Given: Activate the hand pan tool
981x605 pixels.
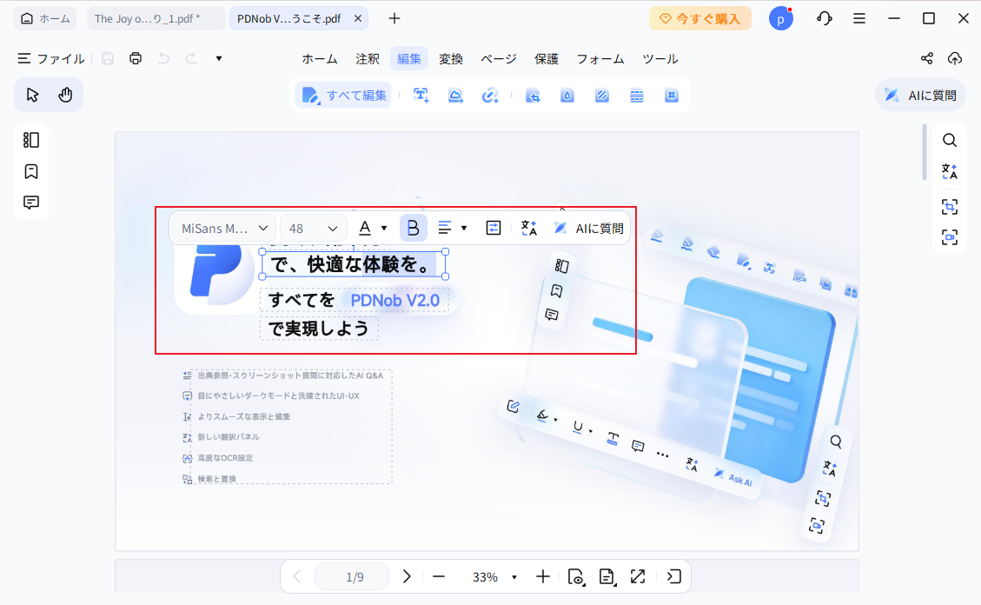Looking at the screenshot, I should pyautogui.click(x=65, y=94).
